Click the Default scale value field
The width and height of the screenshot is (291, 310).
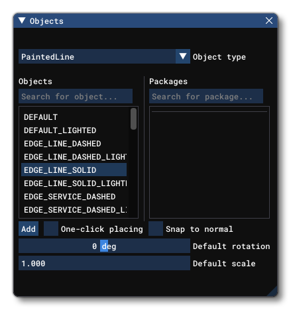[x=104, y=263]
